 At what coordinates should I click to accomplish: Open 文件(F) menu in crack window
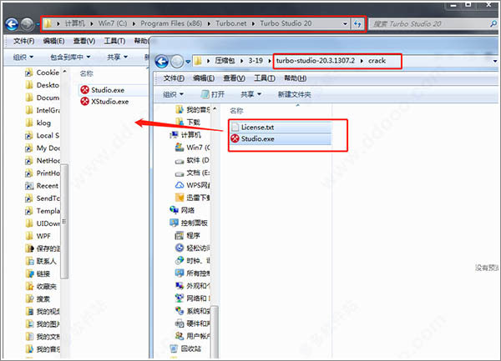point(174,78)
